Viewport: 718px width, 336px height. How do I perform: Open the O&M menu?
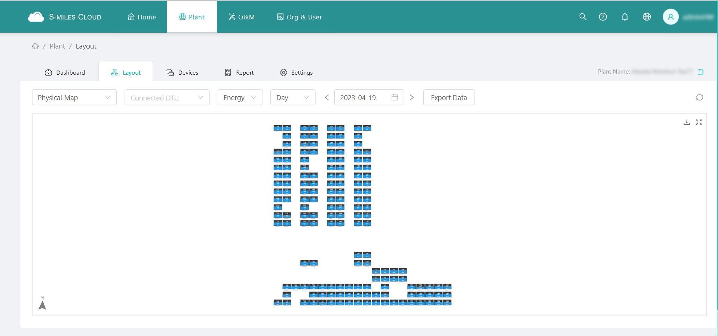coord(242,17)
